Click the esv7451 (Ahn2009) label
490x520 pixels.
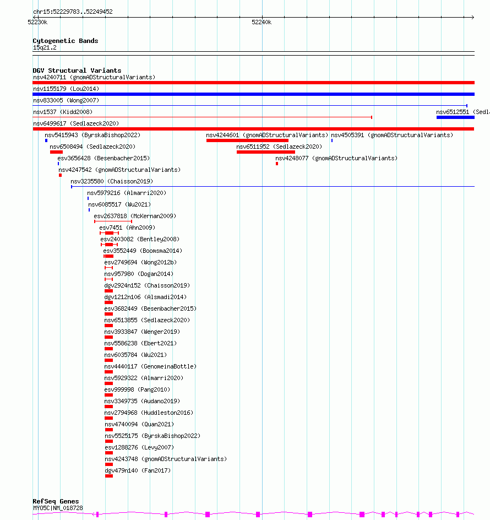127,228
